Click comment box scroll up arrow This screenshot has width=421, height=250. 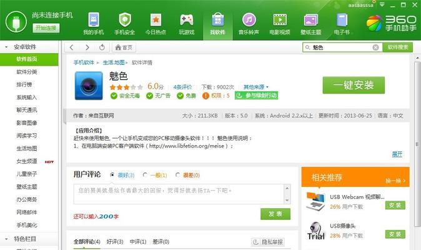287,188
